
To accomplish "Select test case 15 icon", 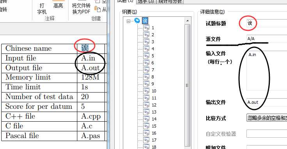I will [146, 126].
